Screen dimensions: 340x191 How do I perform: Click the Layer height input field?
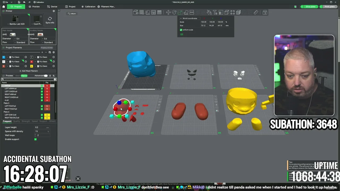coord(42,127)
